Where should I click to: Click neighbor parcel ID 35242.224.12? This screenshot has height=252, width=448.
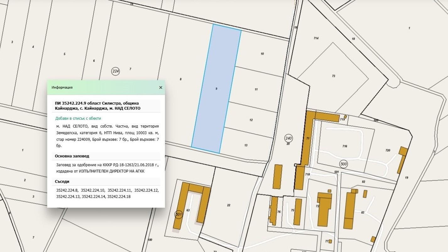tap(146, 190)
